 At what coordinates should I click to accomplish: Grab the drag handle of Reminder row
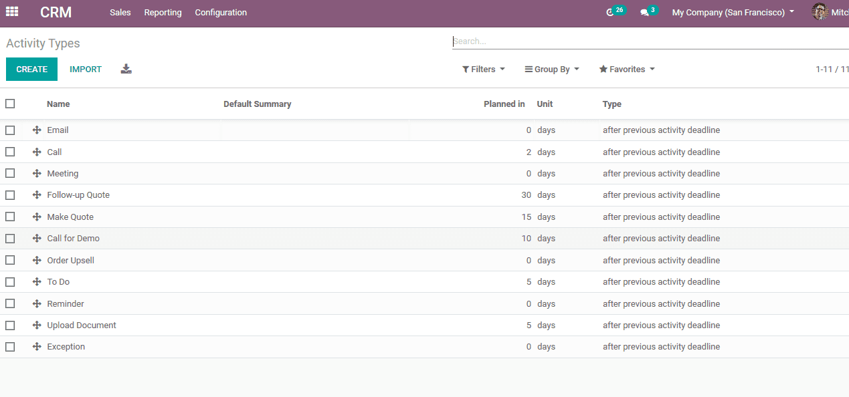37,303
